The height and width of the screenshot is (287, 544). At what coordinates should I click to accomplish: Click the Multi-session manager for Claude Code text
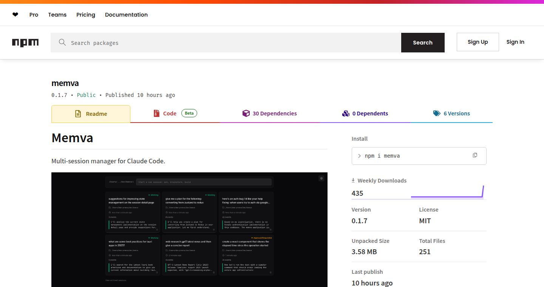(108, 161)
